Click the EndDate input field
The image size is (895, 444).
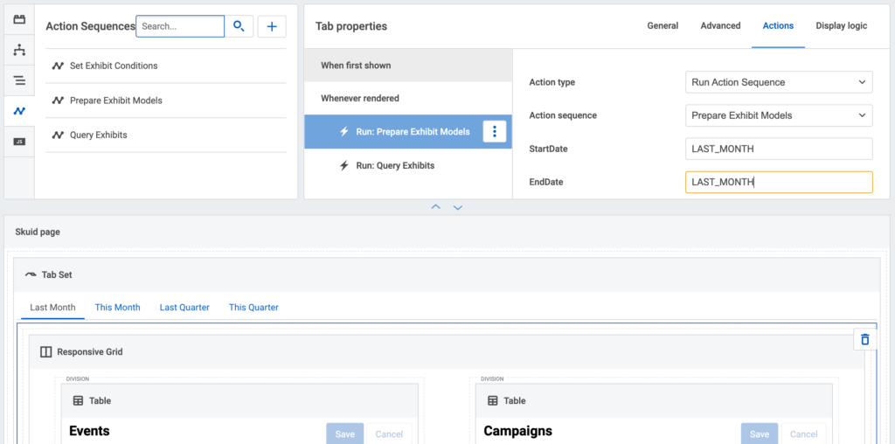pos(779,182)
